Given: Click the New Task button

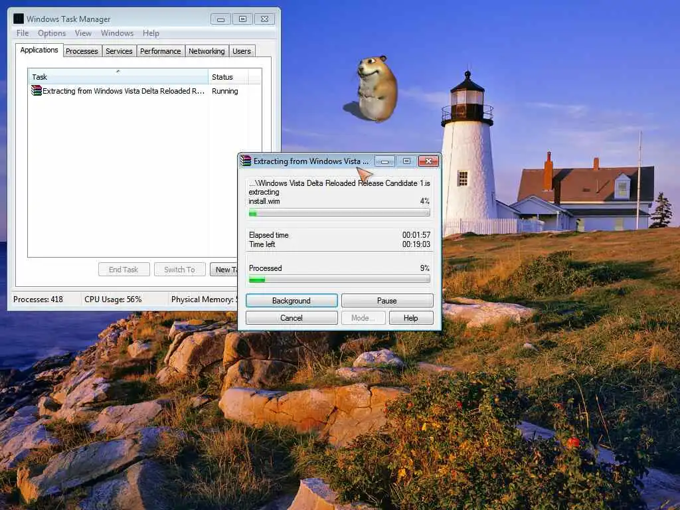Looking at the screenshot, I should (224, 270).
